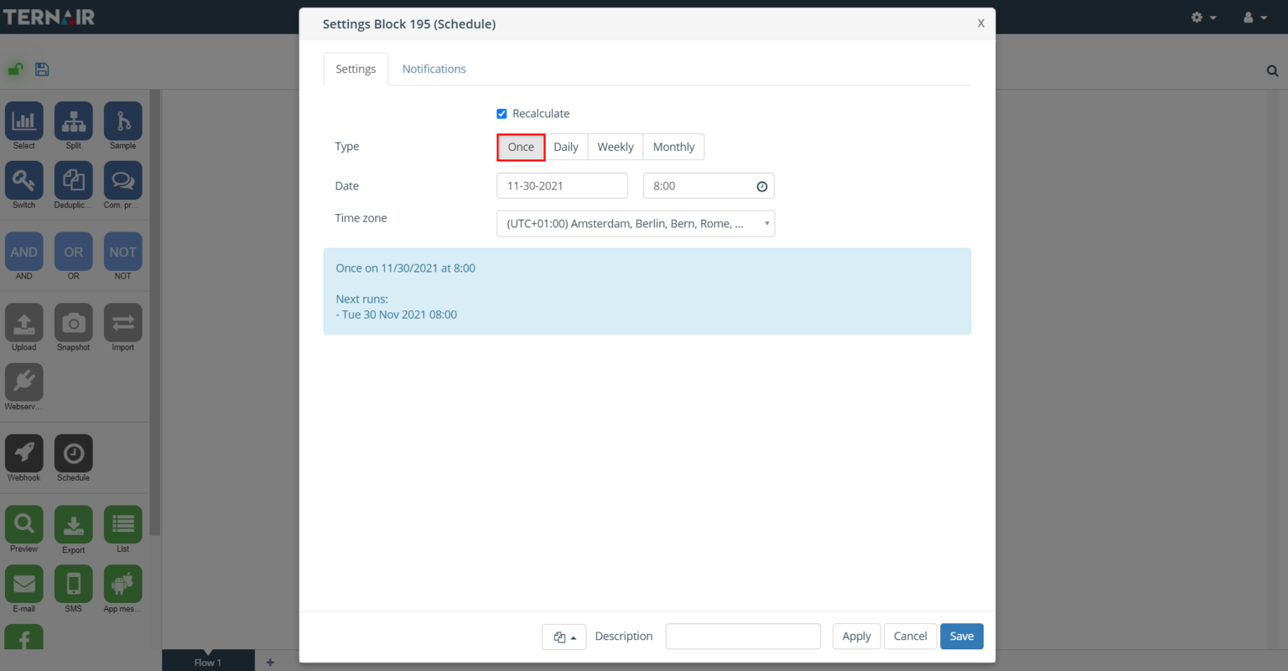Screen dimensions: 1288x671
Task: Save the flow with the disk icon
Action: point(42,69)
